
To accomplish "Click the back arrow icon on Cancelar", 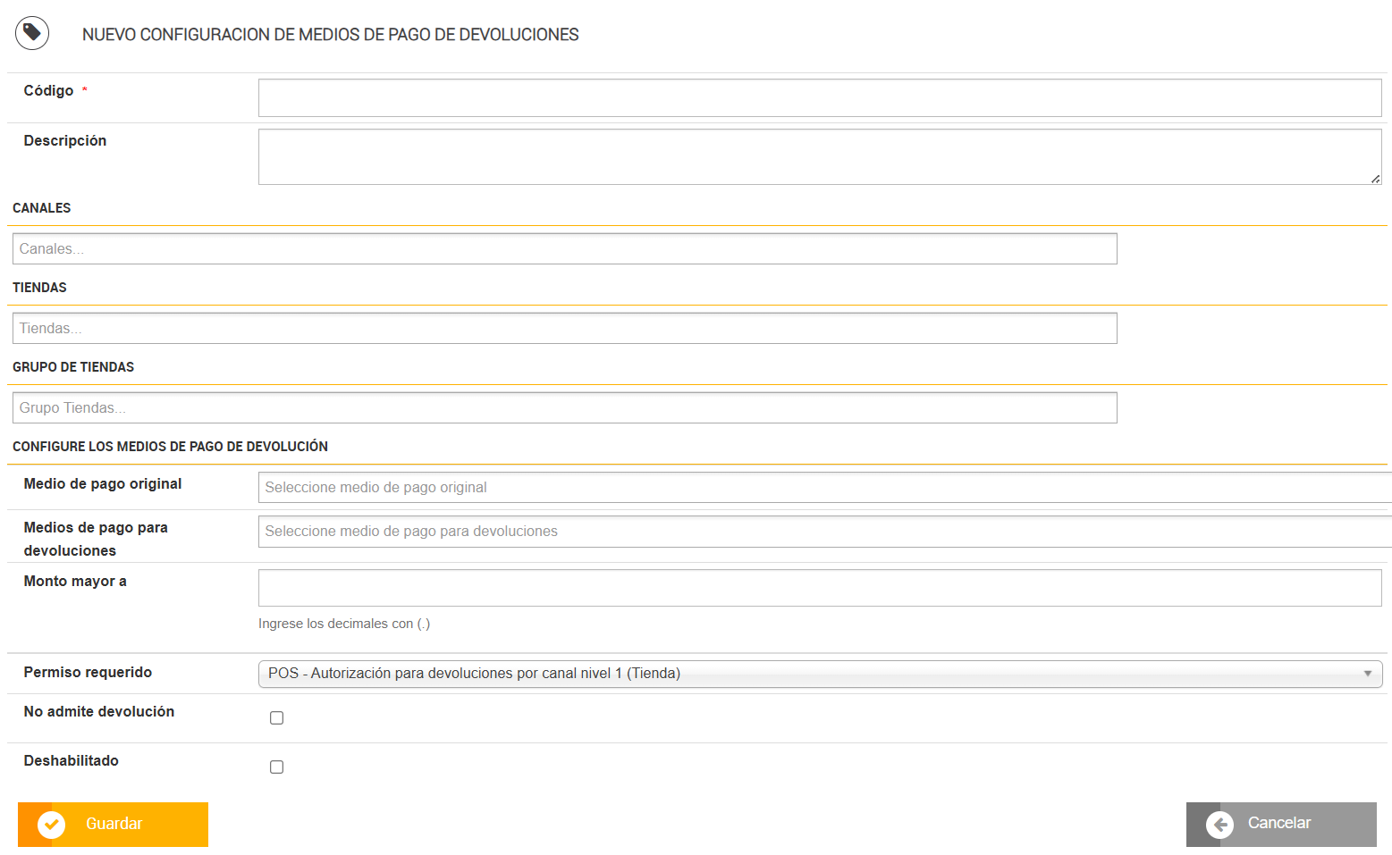I will [1219, 824].
